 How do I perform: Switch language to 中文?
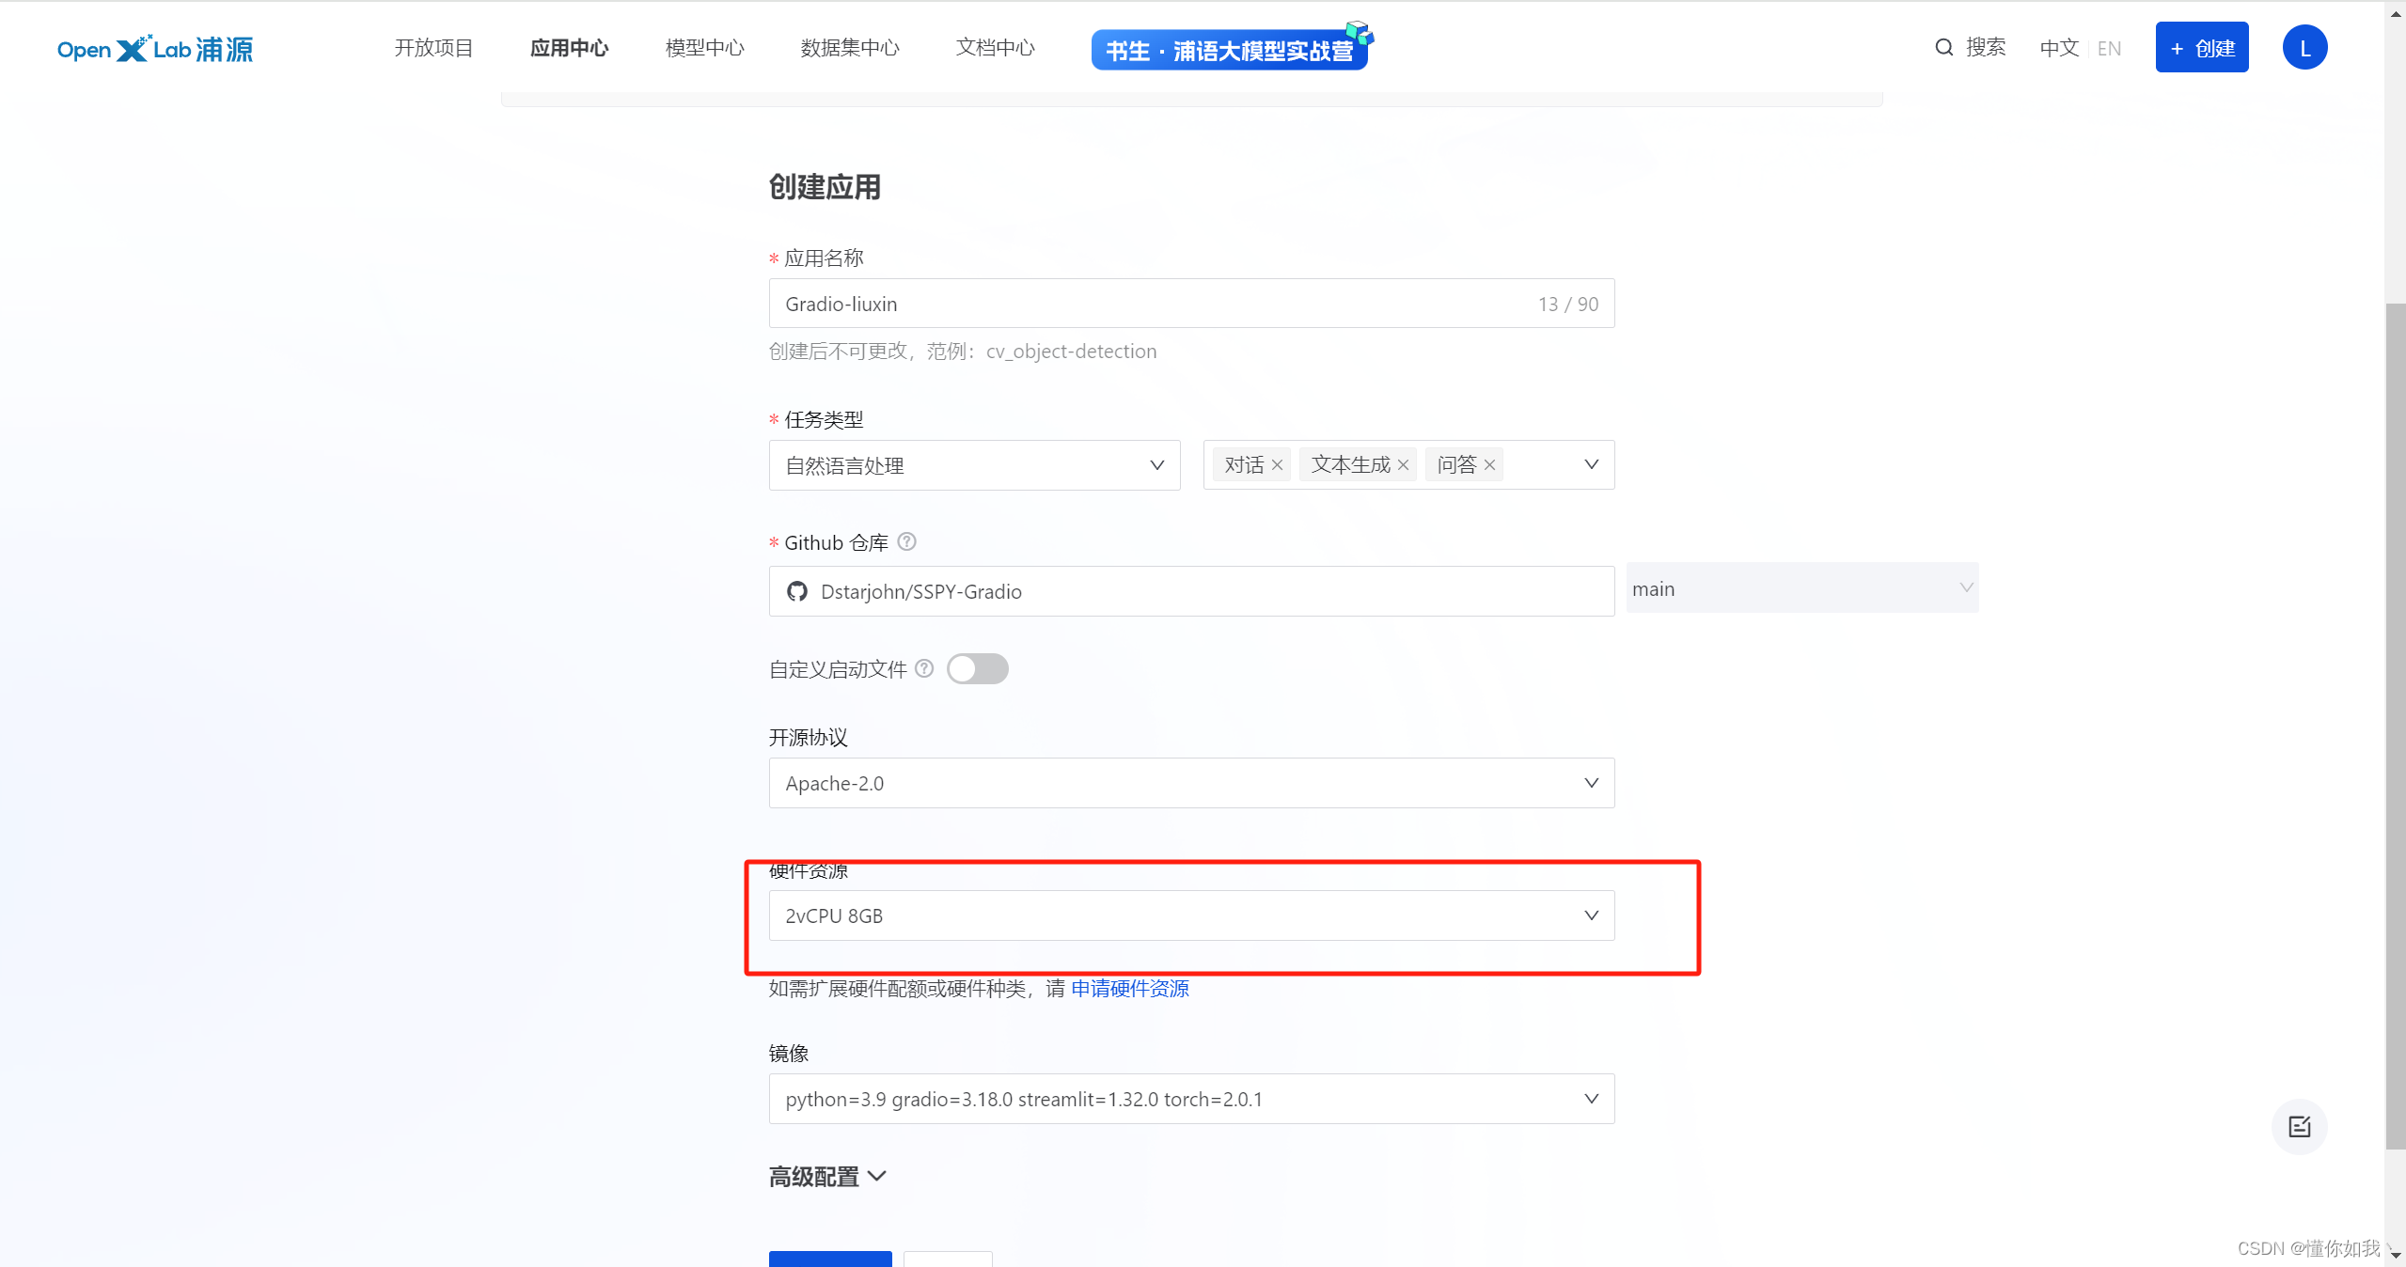[2058, 48]
